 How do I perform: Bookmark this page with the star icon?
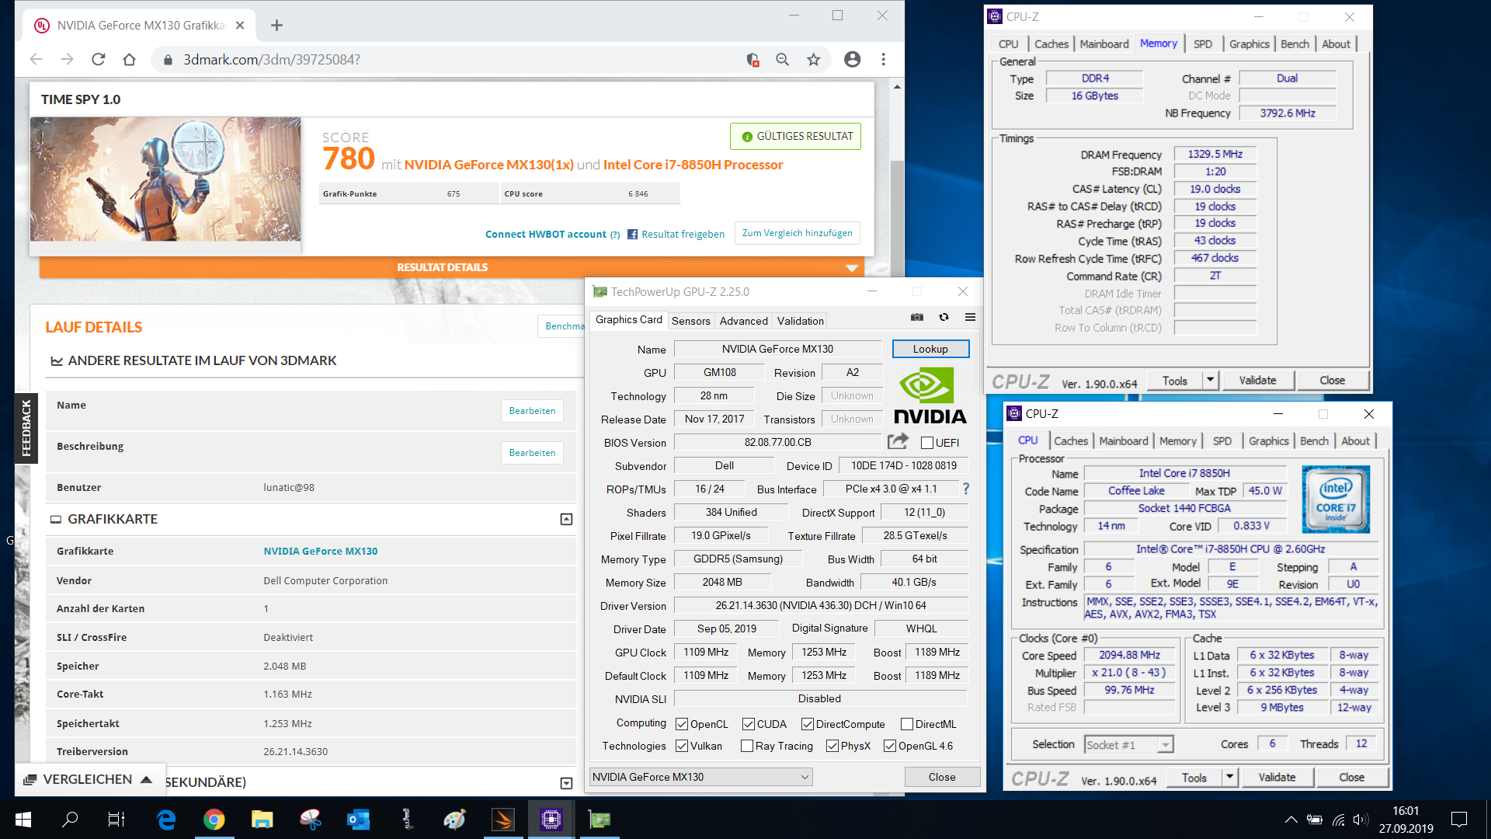pos(813,59)
